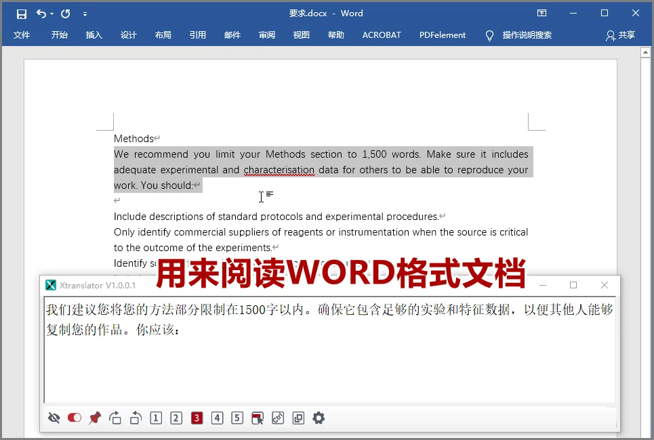Switch to the 插入 (Insert) ribbon tab

tap(94, 35)
